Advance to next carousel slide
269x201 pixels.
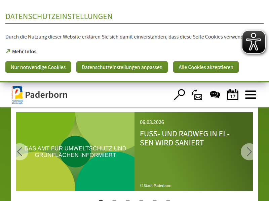(248, 152)
